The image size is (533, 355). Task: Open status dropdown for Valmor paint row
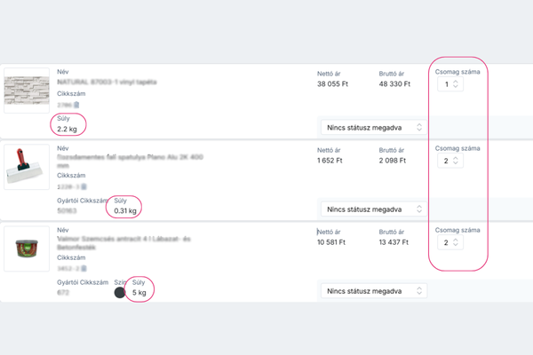click(373, 290)
